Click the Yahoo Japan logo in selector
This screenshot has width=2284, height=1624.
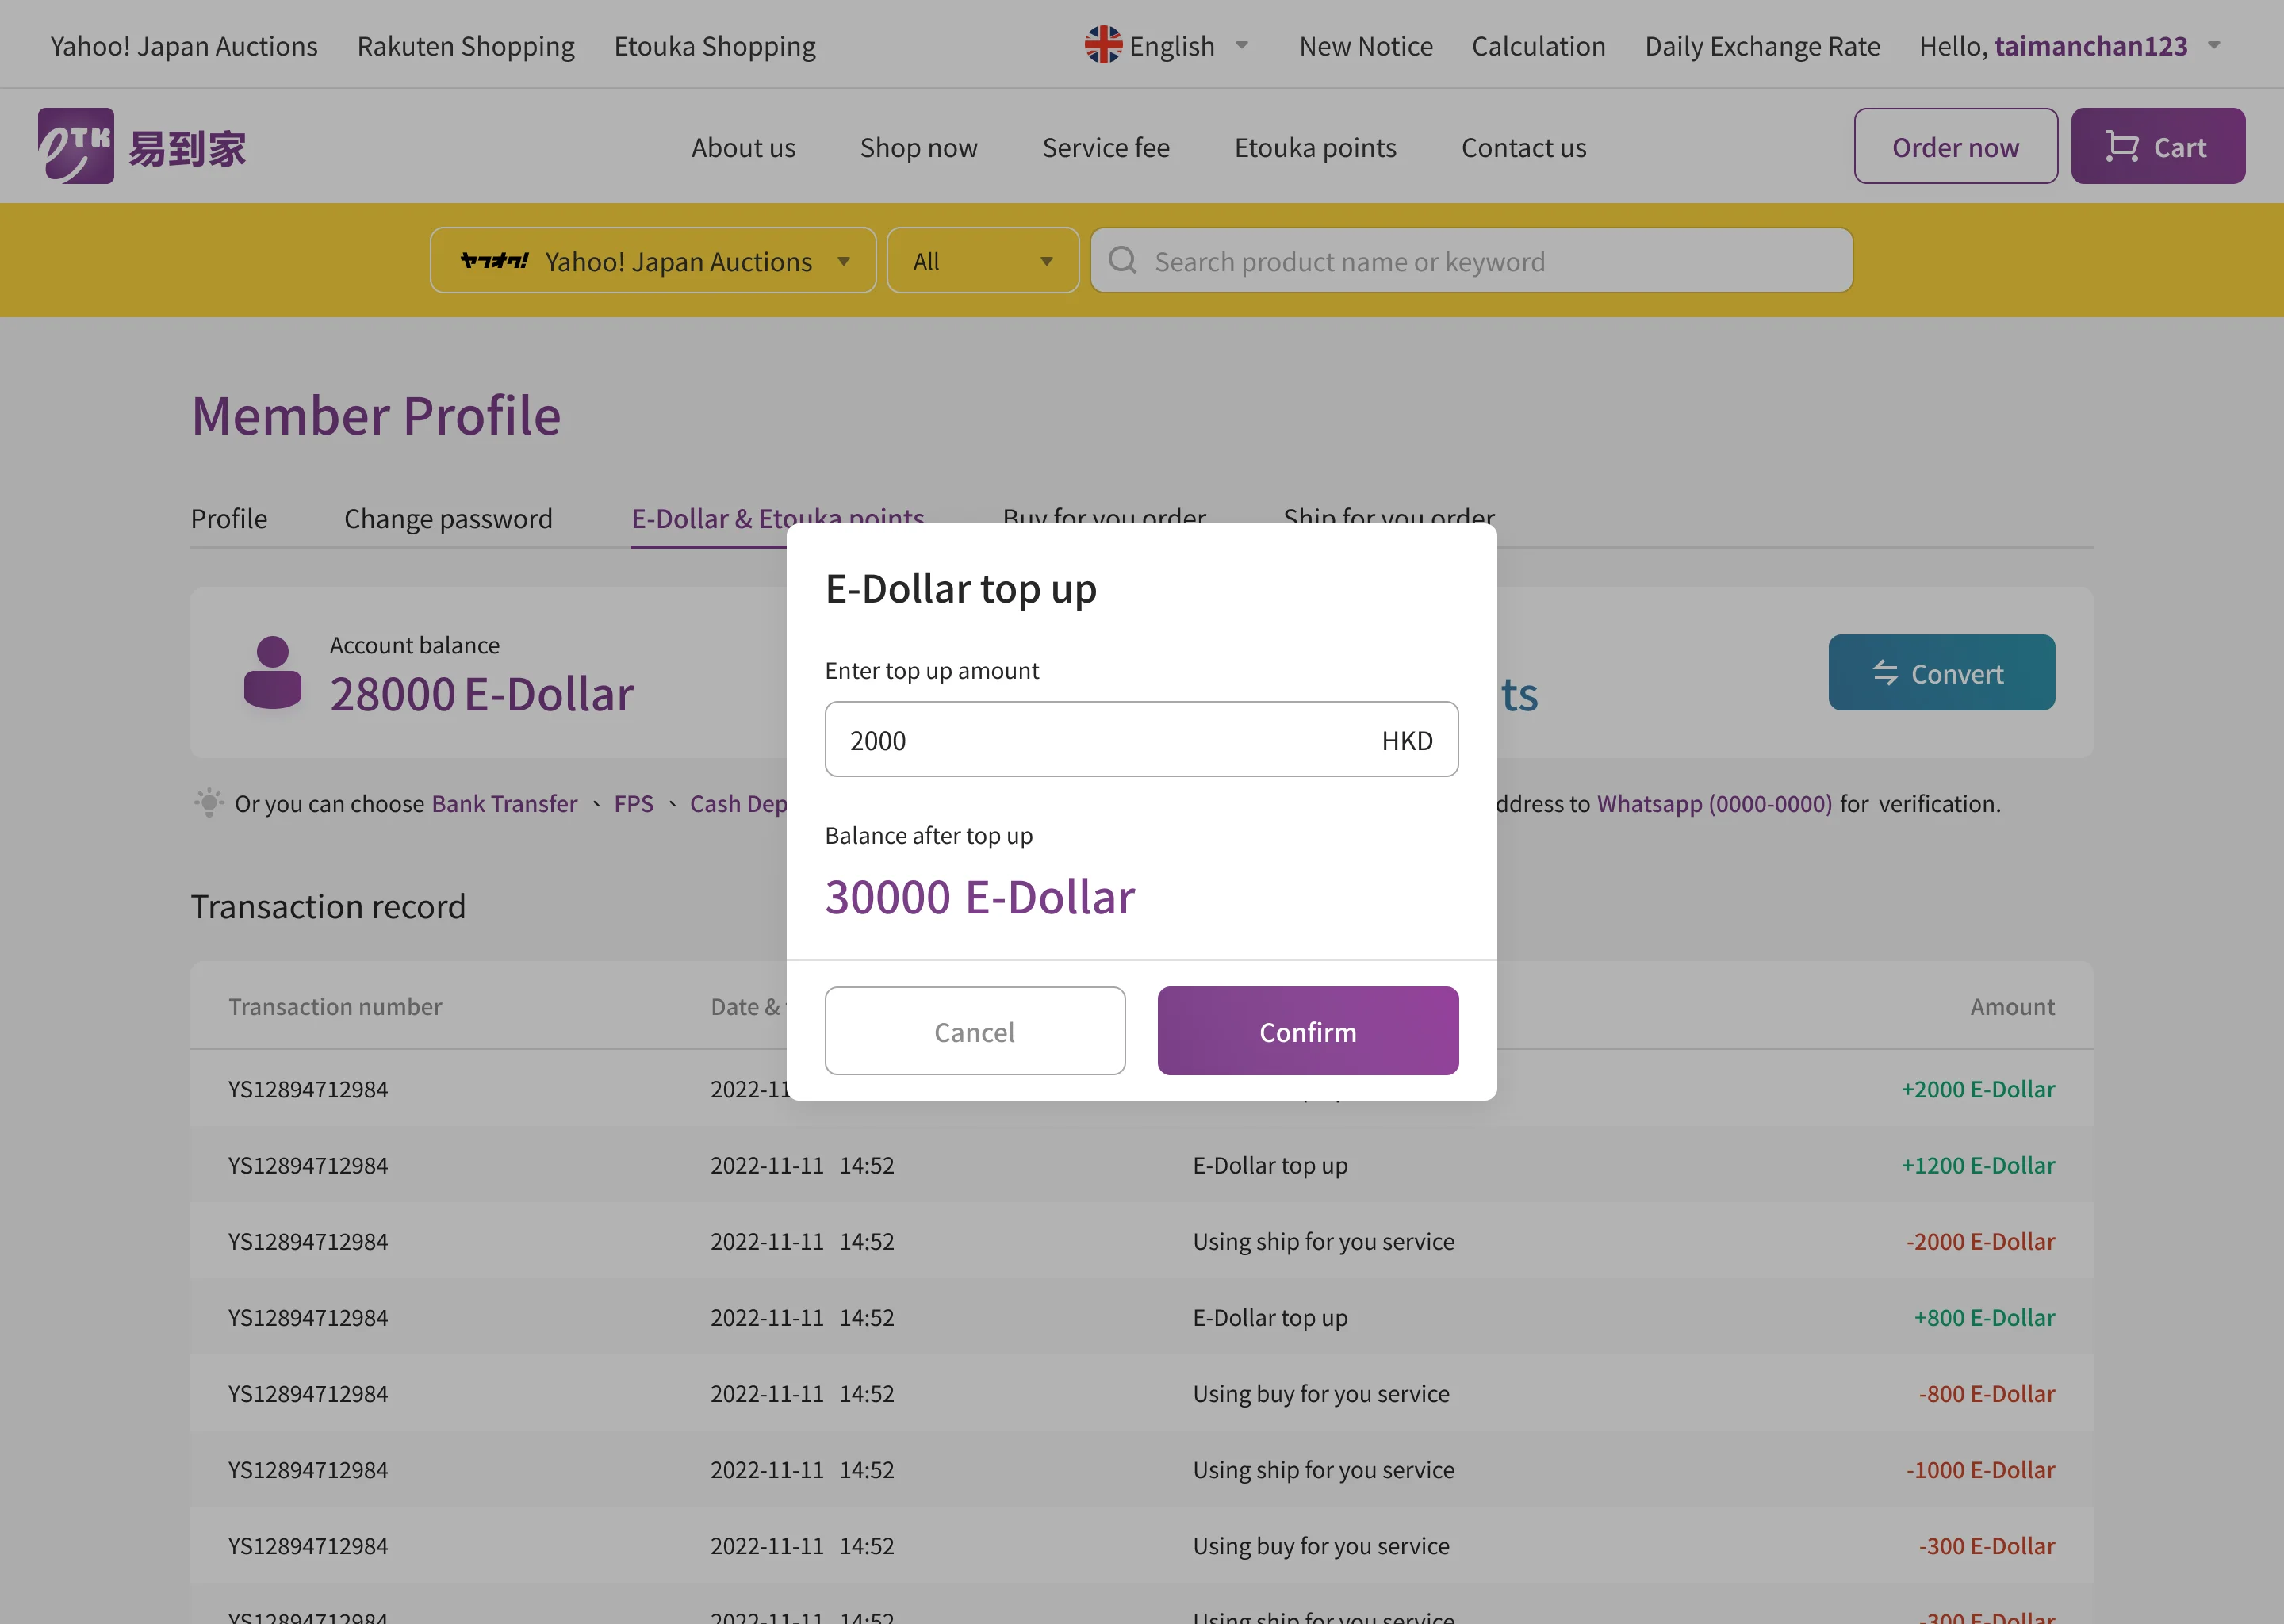pos(494,261)
